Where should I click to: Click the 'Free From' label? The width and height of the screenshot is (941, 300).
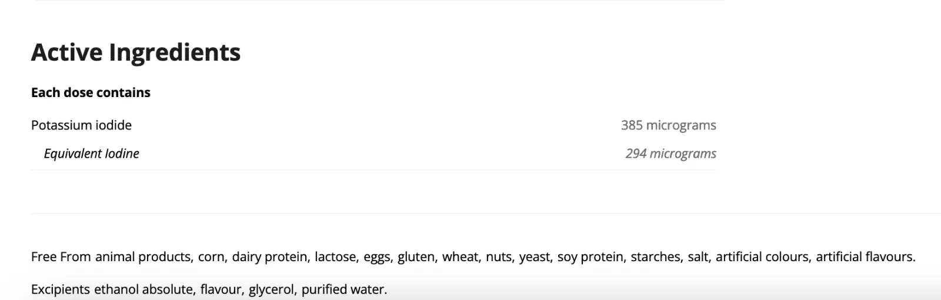point(61,257)
